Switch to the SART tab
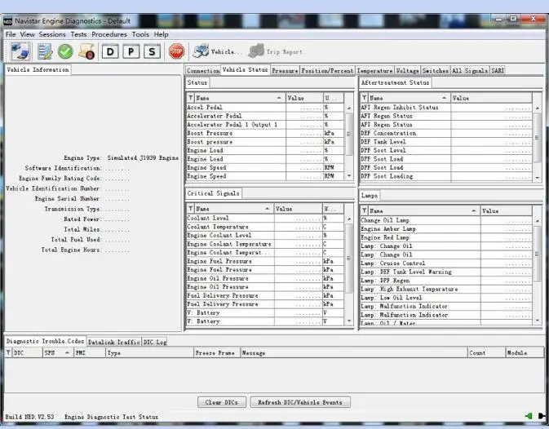Viewport: 549px width, 429px height. point(498,71)
